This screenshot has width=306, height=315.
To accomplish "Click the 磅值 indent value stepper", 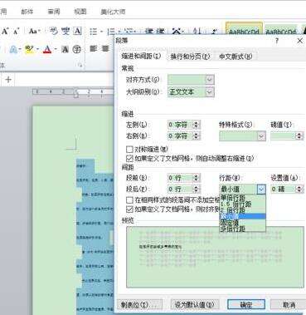I will 299,136.
